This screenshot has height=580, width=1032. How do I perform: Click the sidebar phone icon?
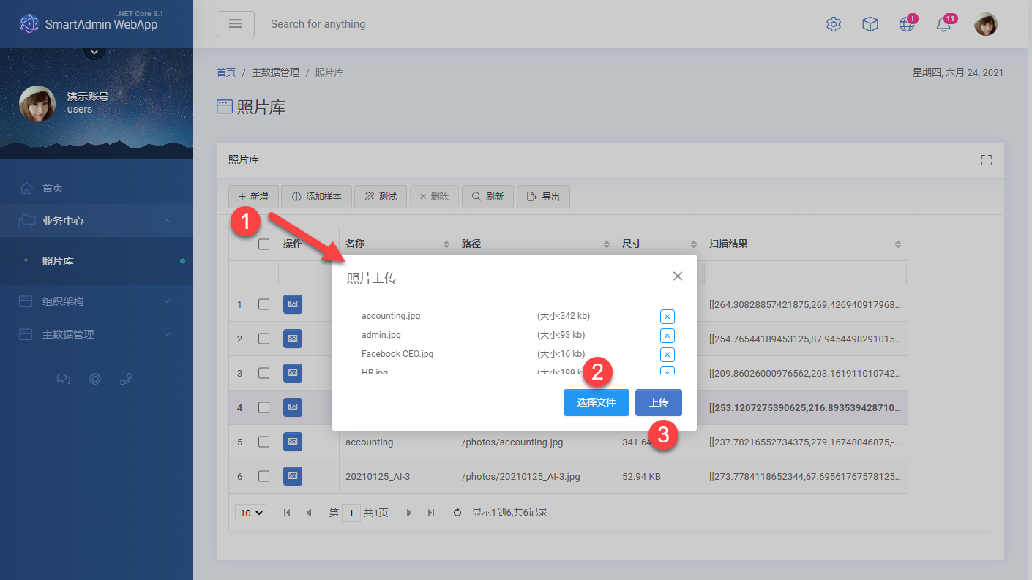(126, 379)
